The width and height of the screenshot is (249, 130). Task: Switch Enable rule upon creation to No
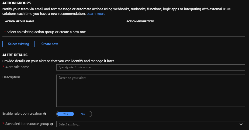pos(83,114)
